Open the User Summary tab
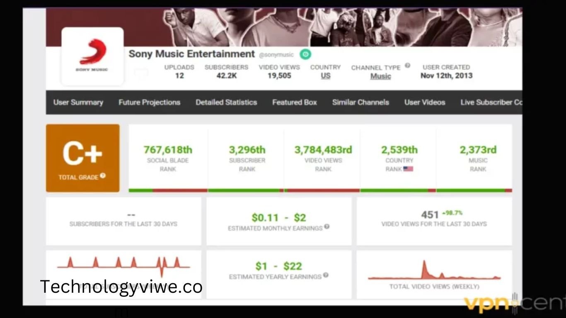 coord(78,102)
